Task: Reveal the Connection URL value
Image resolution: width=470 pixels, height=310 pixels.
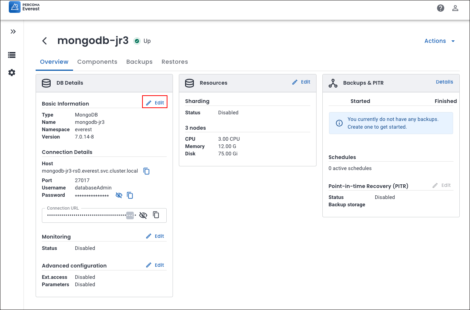Action: [143, 215]
